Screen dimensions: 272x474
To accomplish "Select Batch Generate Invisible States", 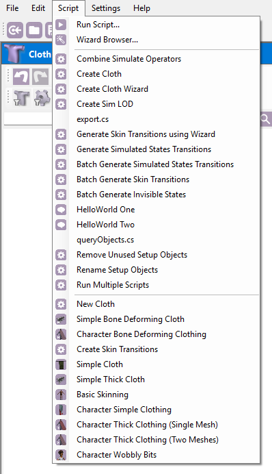I will 157,195.
